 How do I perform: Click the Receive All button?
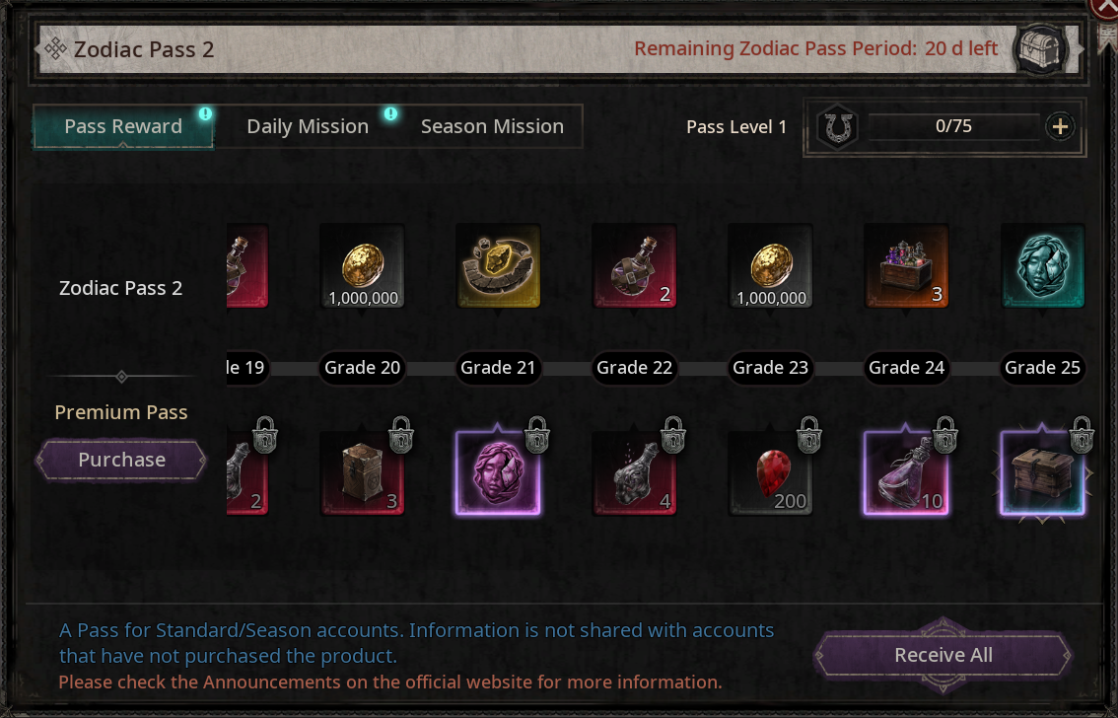click(943, 655)
